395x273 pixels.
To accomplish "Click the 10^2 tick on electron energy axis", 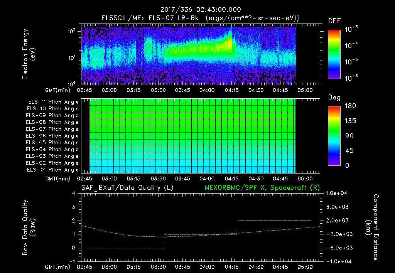I will (x=71, y=31).
